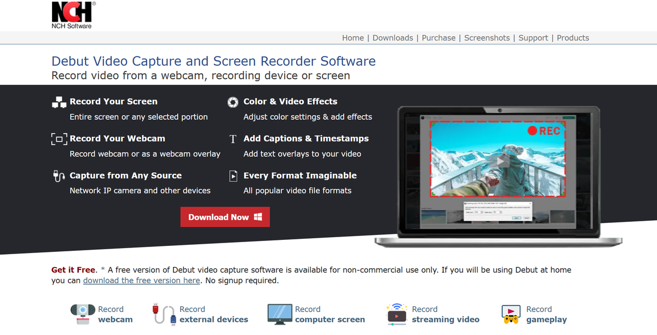This screenshot has height=335, width=657.
Task: Click 'Add text overlays to your video' text
Action: pyautogui.click(x=302, y=154)
